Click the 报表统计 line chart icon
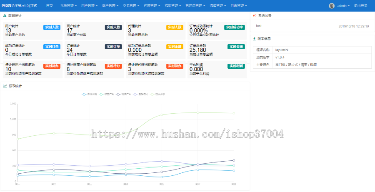Screen dimensions: 375x192 (5, 86)
